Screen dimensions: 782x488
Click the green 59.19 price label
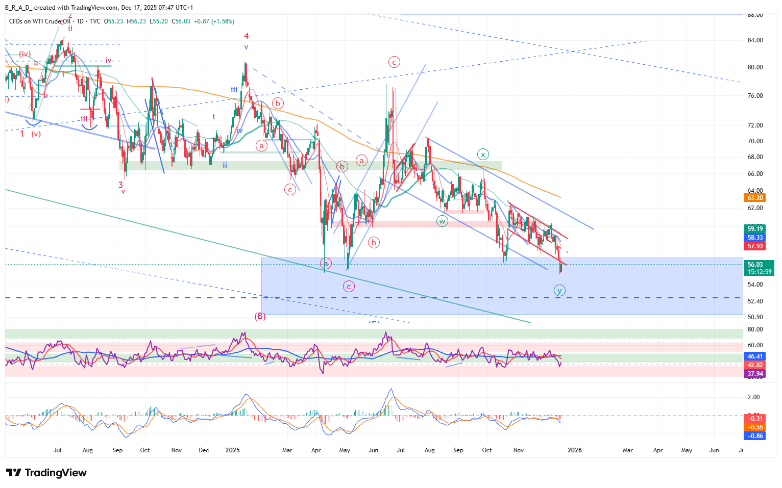755,229
